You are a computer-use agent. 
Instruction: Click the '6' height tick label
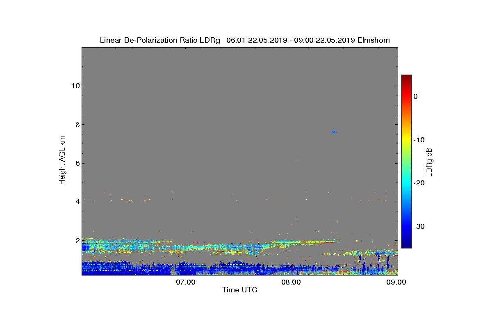click(77, 163)
